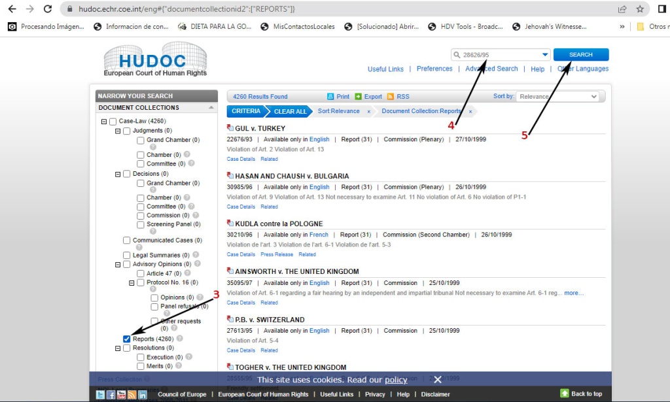Open the Help header link
This screenshot has width=670, height=402.
click(538, 69)
